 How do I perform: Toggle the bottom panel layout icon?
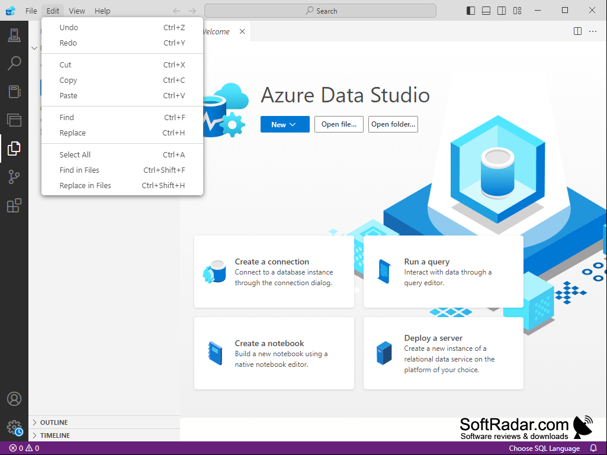point(486,11)
